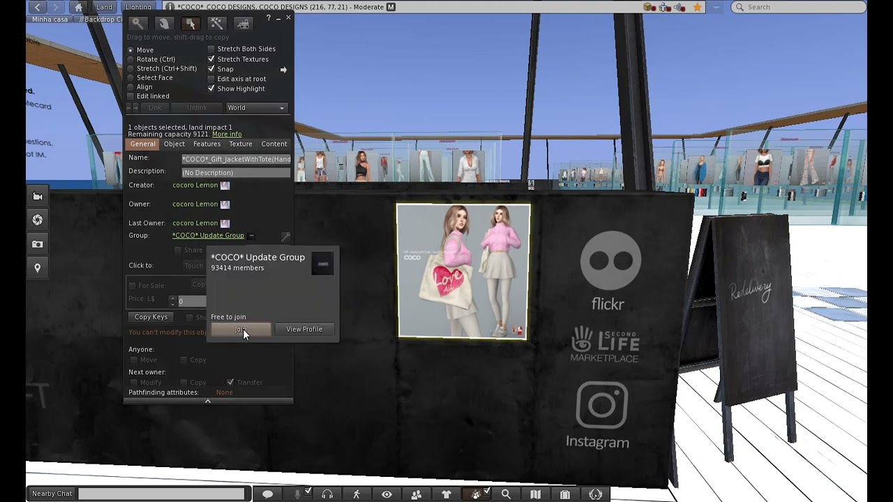Go forward with the navigation arrow
The image size is (893, 502).
(x=55, y=7)
